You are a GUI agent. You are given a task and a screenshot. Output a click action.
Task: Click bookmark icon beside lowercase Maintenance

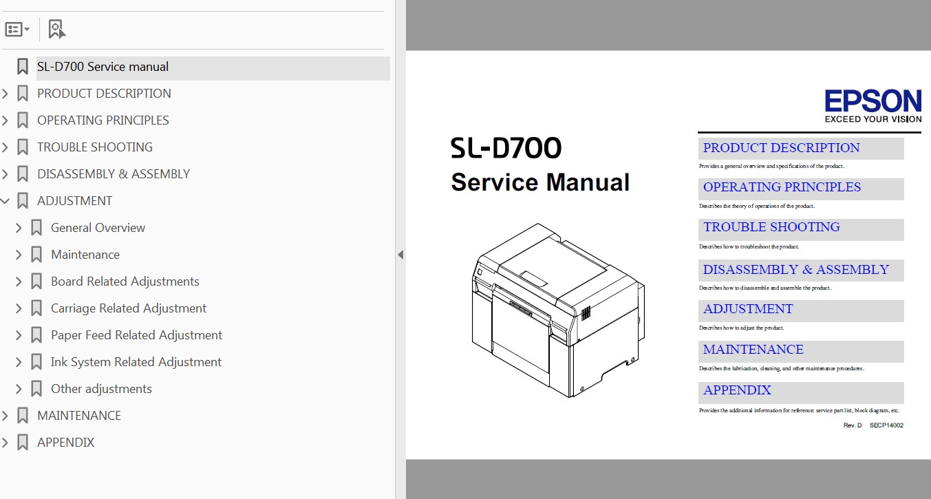click(x=36, y=255)
